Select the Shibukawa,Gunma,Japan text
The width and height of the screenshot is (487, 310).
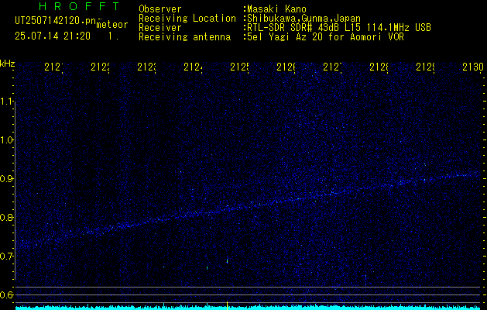[x=304, y=19]
